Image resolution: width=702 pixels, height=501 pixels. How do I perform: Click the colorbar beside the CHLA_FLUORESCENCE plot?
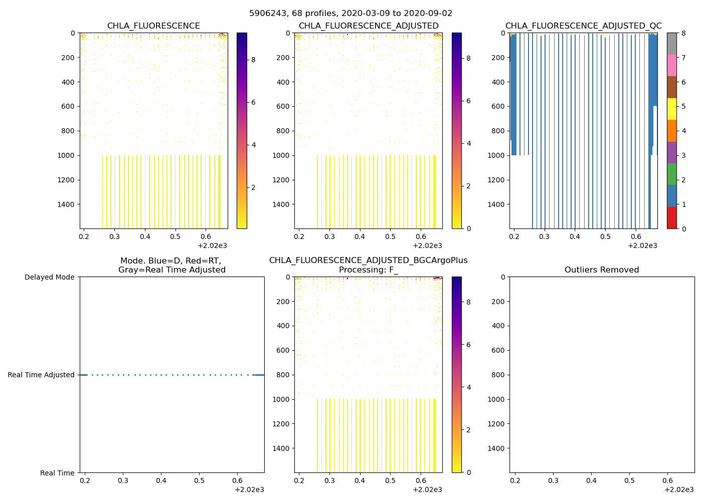(242, 131)
